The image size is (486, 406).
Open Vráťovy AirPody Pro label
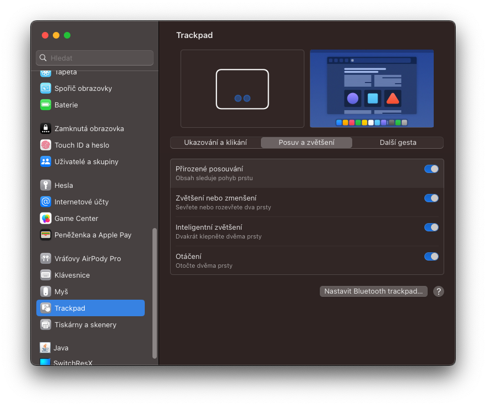coord(88,258)
